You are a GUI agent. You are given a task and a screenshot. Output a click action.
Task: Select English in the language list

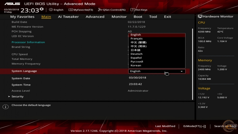pos(157,35)
